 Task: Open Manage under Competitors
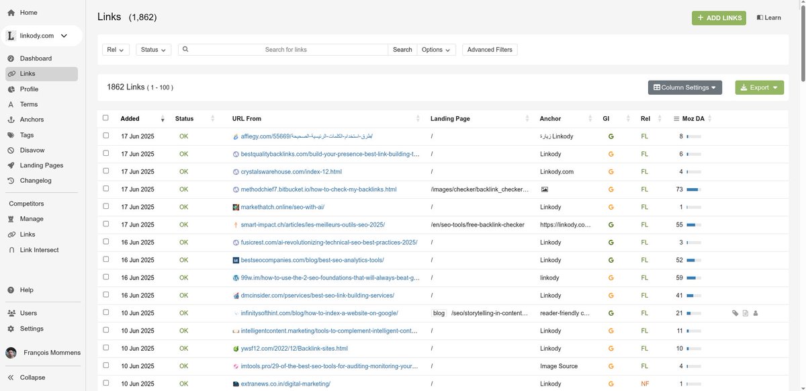point(32,219)
